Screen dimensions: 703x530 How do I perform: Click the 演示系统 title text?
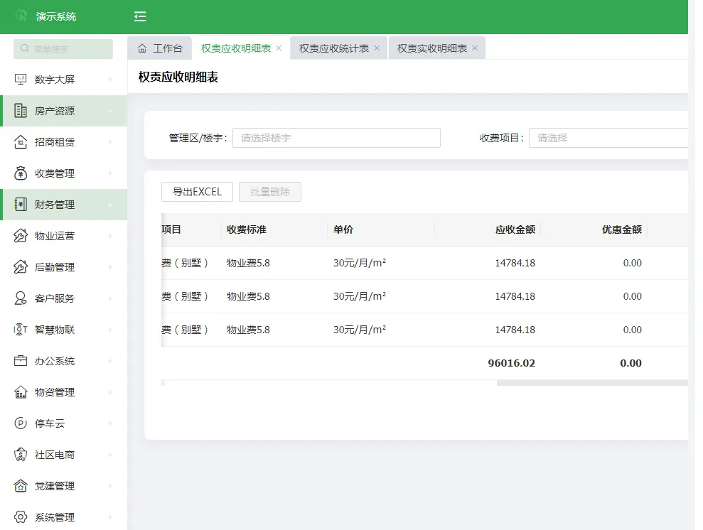pyautogui.click(x=56, y=16)
